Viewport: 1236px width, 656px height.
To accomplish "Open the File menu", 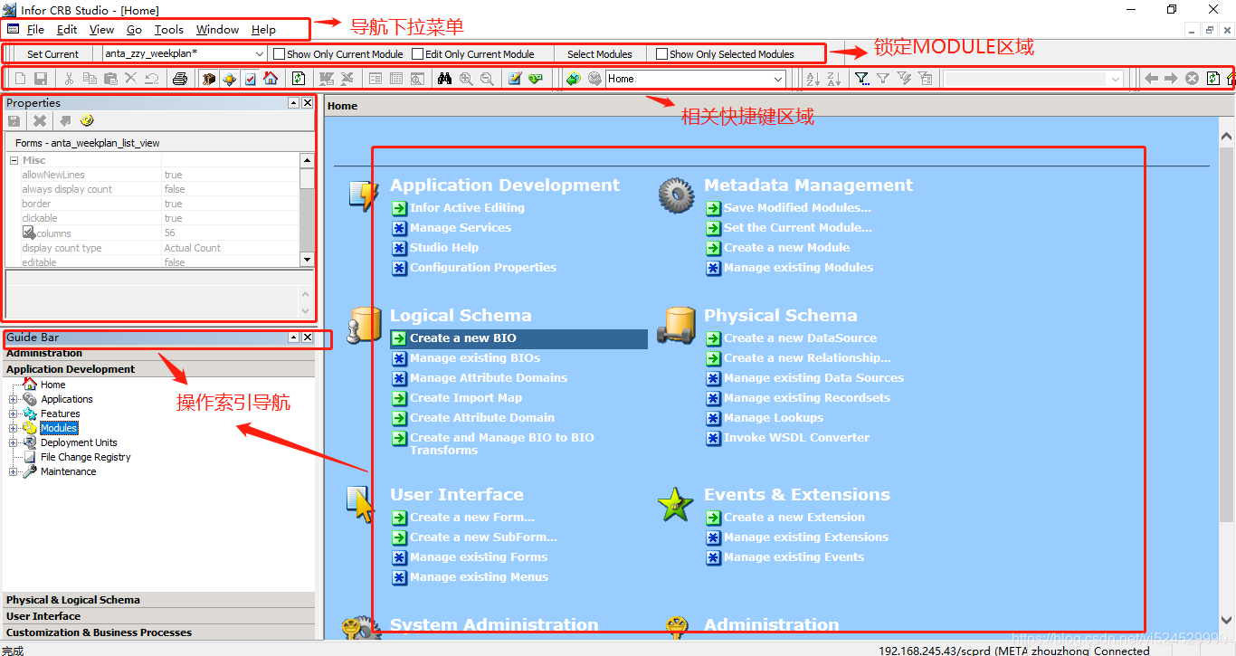I will [x=35, y=29].
